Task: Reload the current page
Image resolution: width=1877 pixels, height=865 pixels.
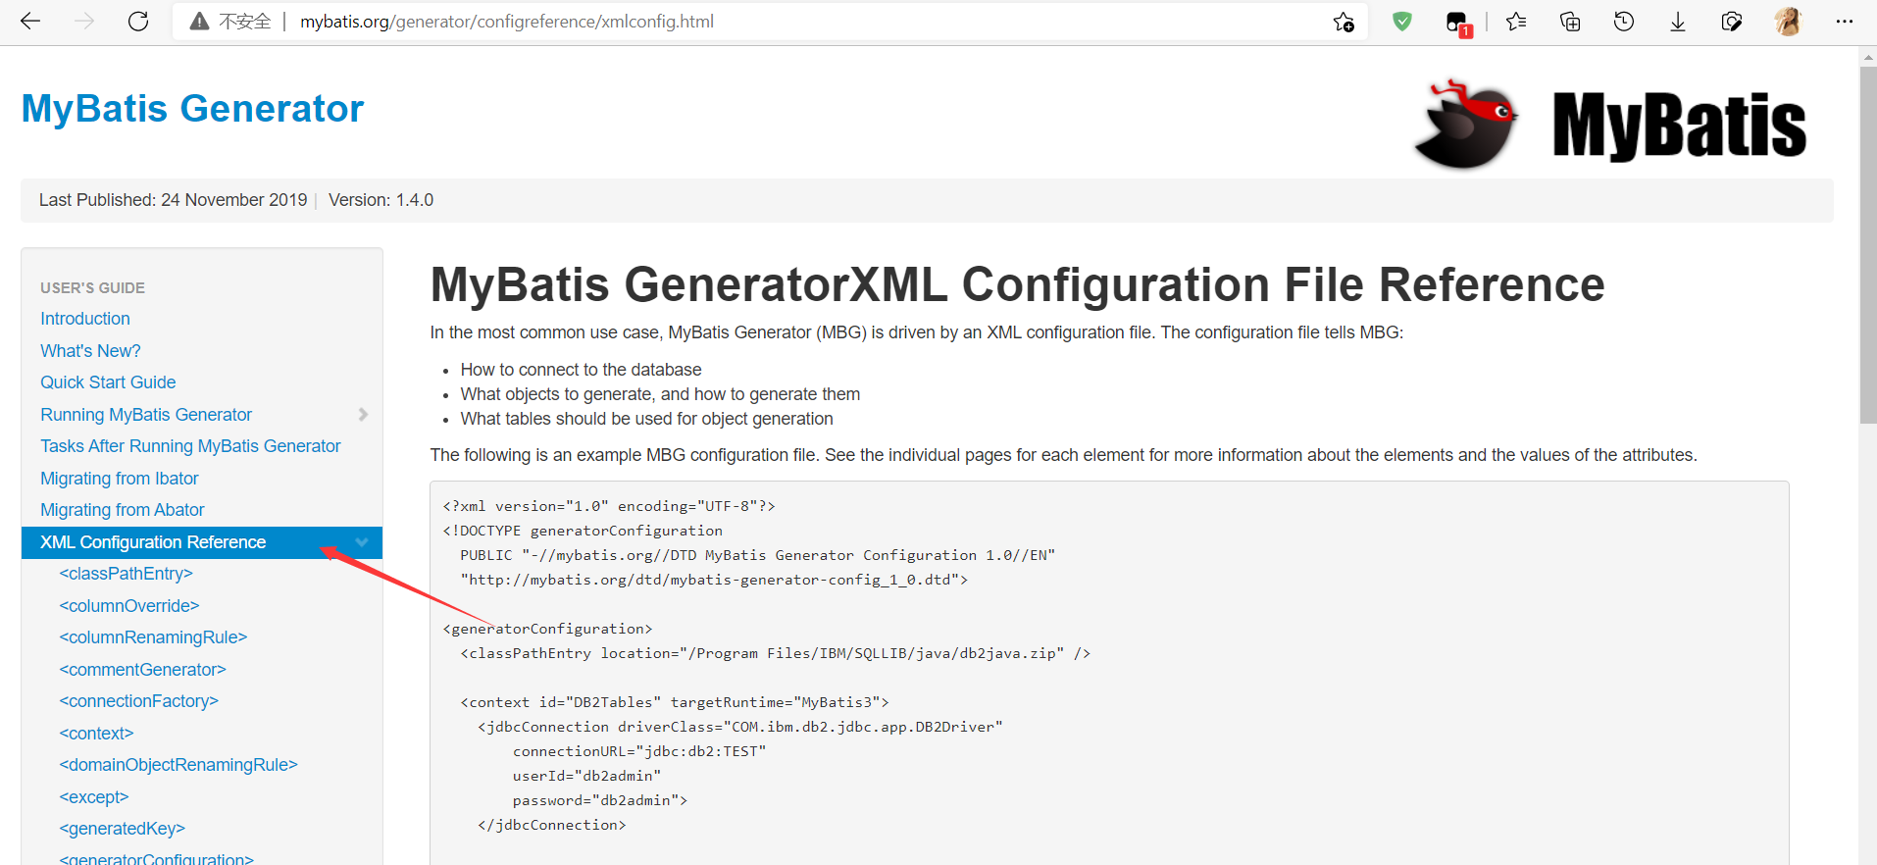Action: coord(138,21)
